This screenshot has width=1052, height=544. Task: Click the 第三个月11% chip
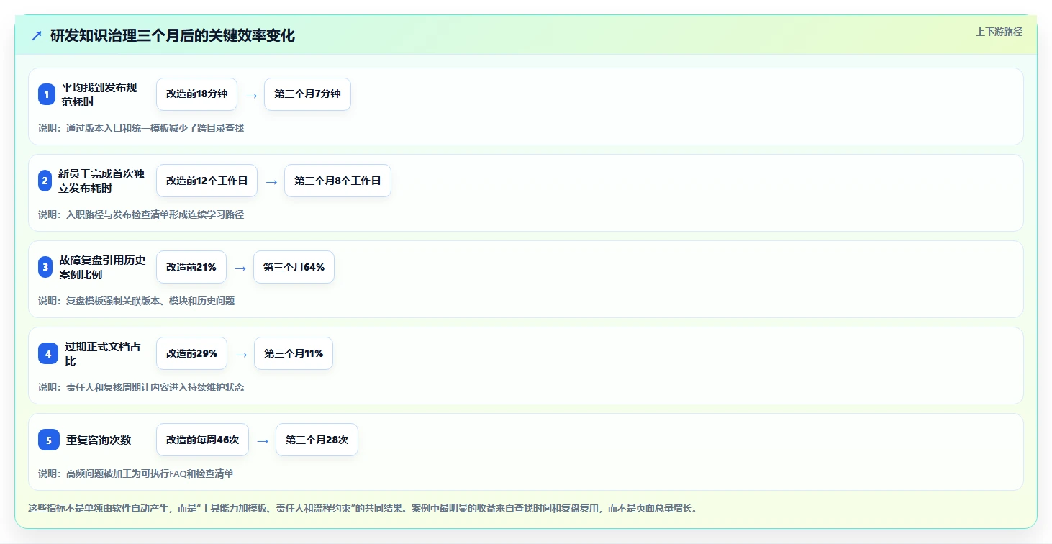pyautogui.click(x=294, y=353)
